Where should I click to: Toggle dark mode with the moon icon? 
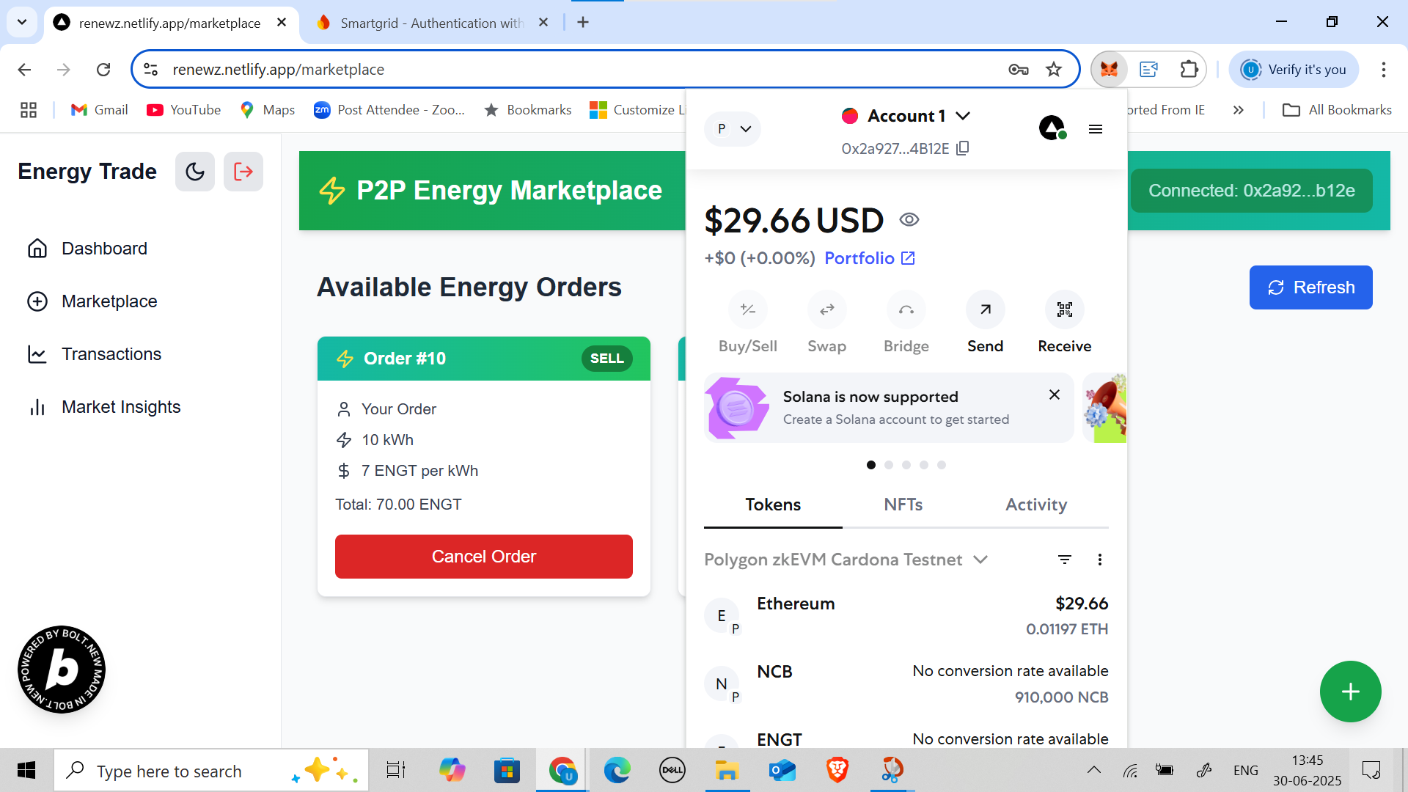[195, 172]
